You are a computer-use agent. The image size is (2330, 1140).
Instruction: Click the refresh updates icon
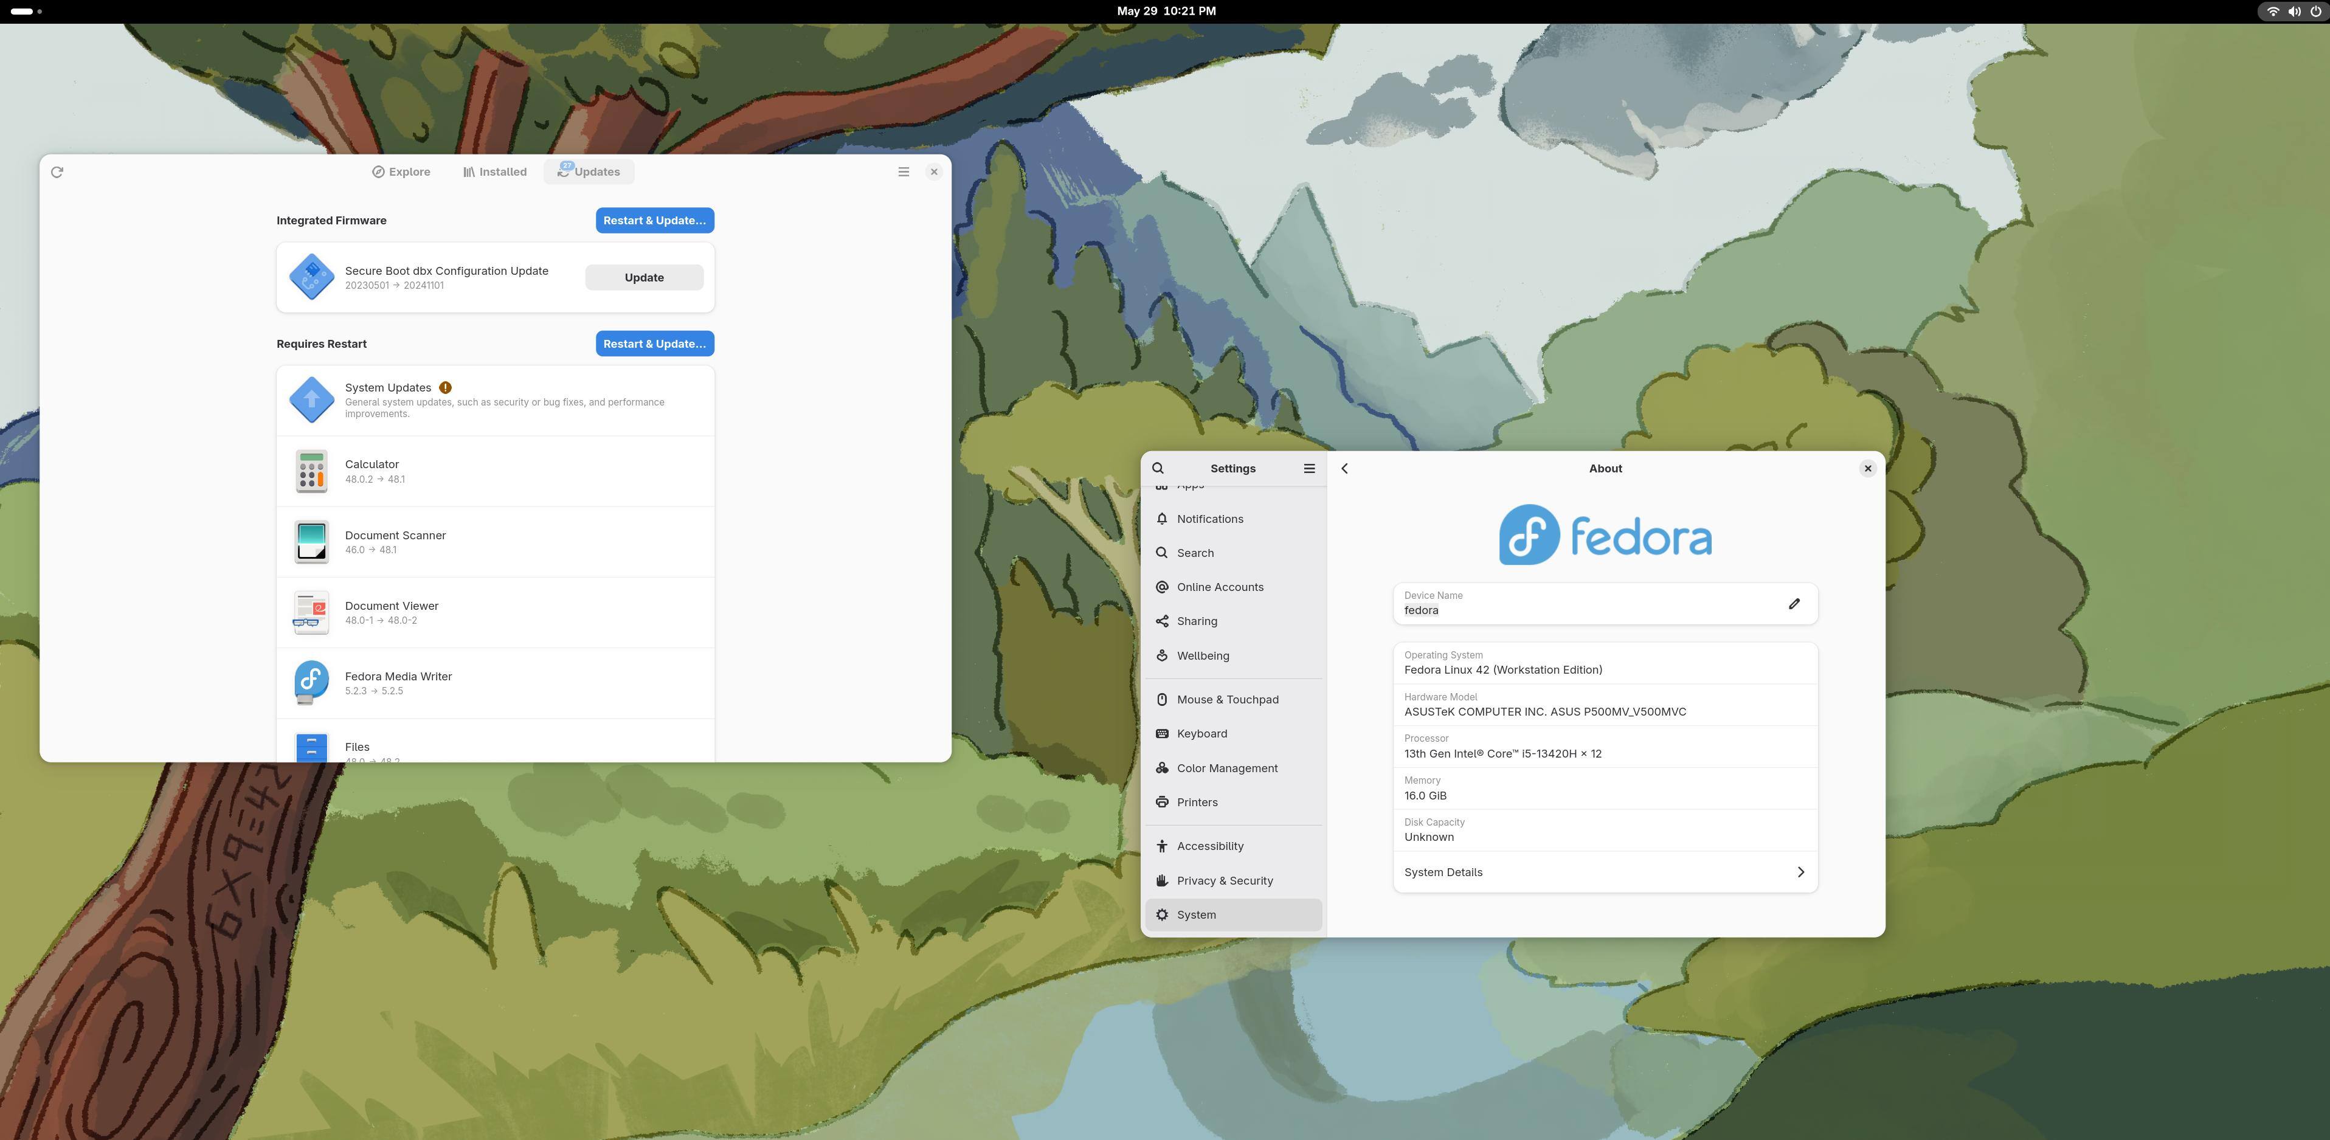(x=57, y=172)
